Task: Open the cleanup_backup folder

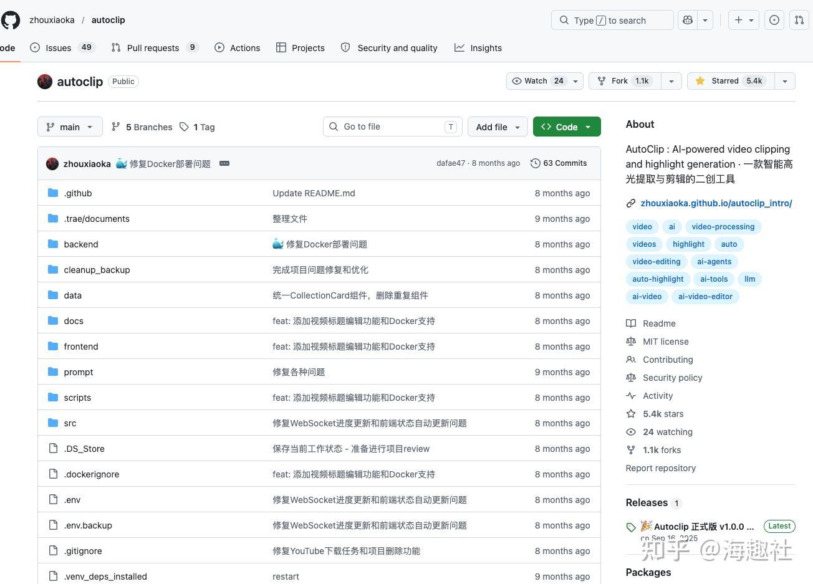Action: [97, 270]
